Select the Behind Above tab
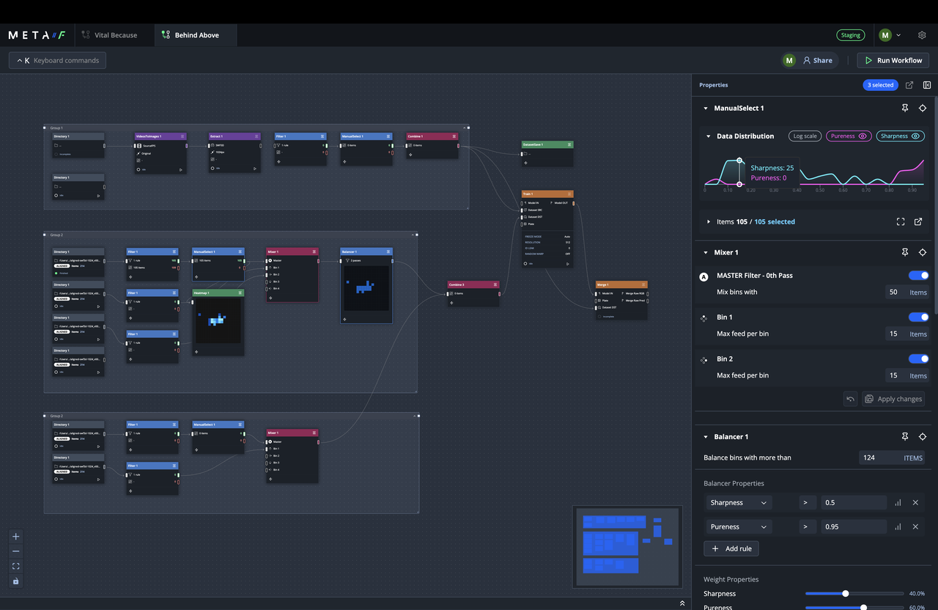 (196, 35)
